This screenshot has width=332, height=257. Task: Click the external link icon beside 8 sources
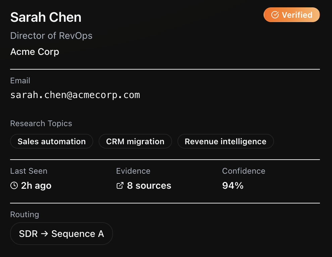tap(120, 185)
